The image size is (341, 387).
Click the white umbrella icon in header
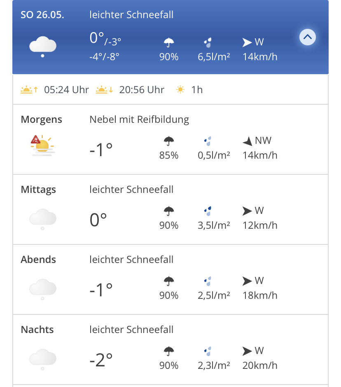click(169, 42)
